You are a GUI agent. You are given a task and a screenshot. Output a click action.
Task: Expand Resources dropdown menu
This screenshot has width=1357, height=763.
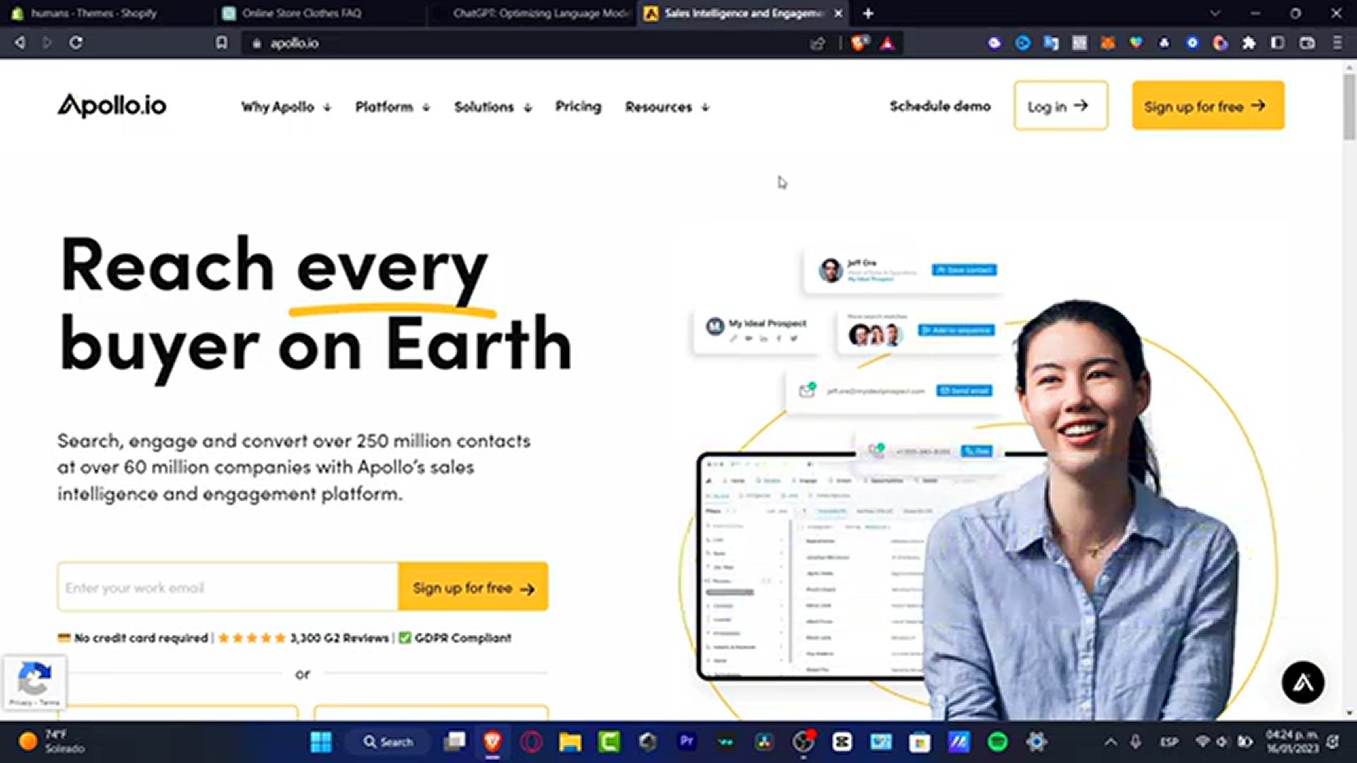(x=667, y=107)
